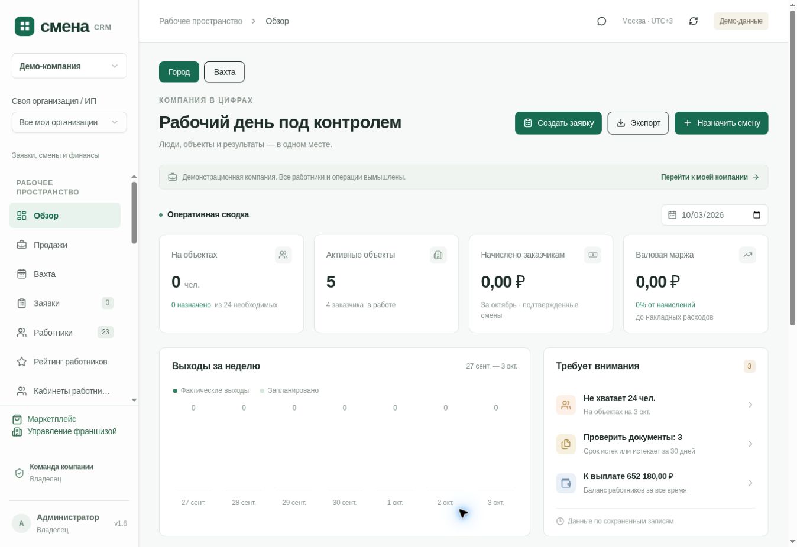Screen dimensions: 797x547
Task: Switch to the Город view toggle
Action: pos(179,72)
